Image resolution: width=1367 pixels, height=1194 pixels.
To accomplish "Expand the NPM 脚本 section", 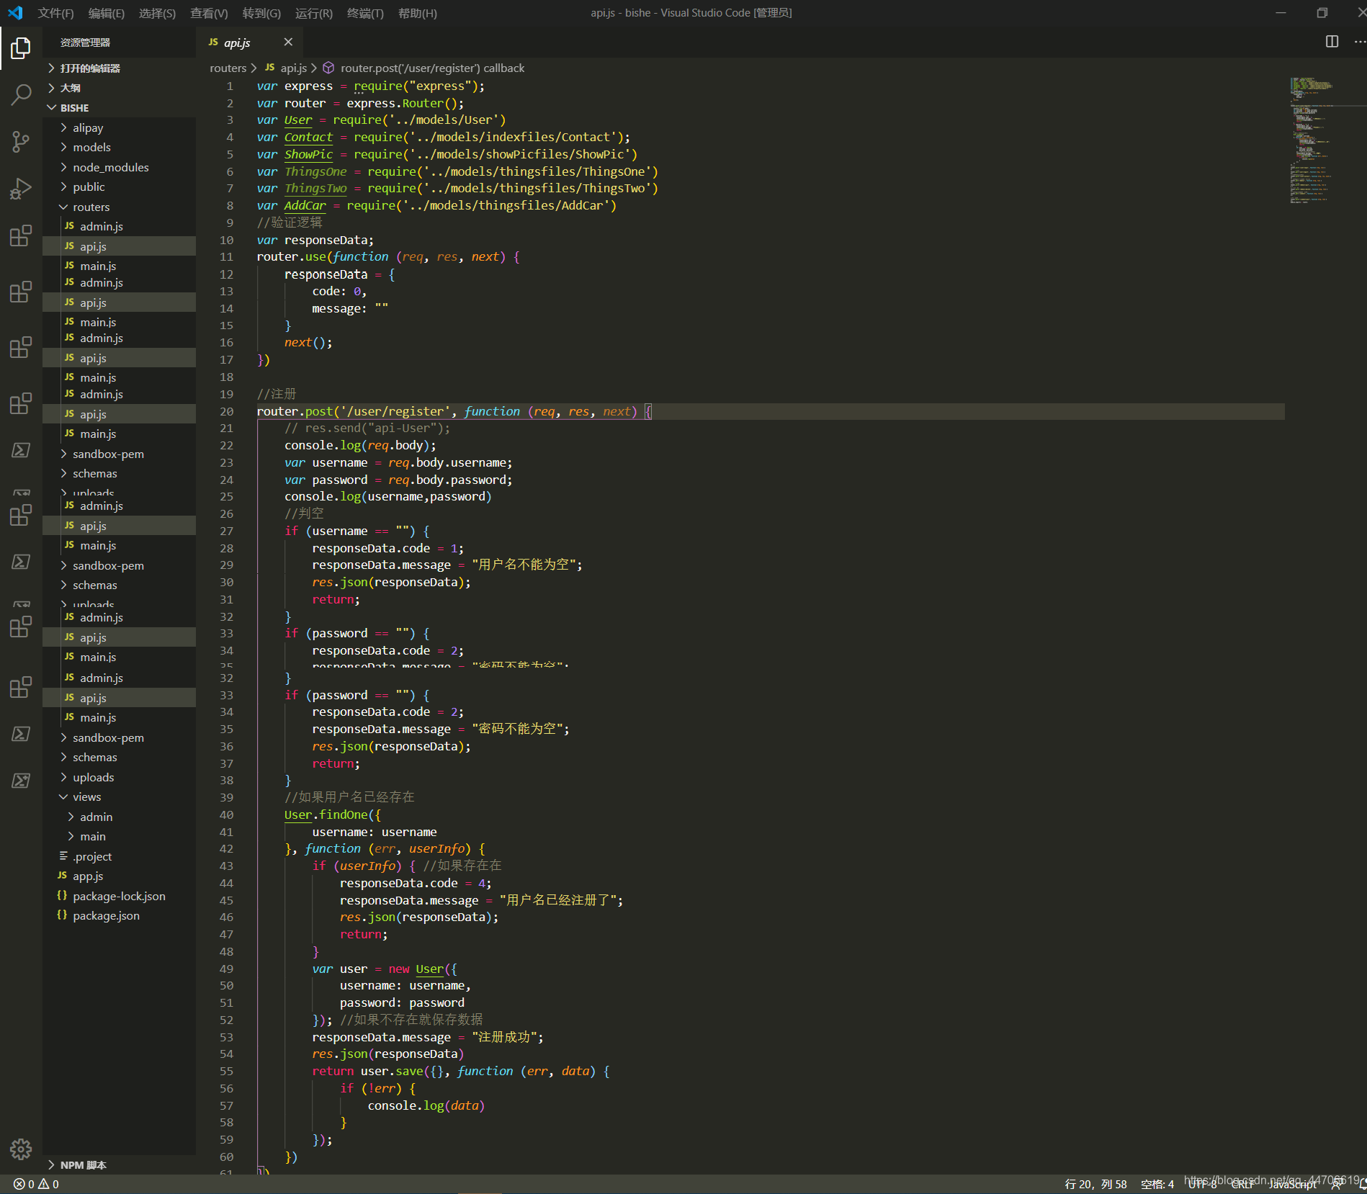I will tap(119, 1164).
